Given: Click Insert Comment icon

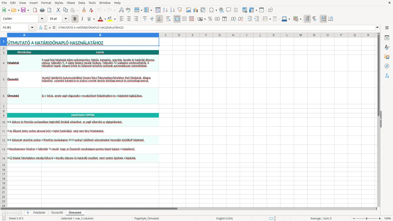Looking at the screenshot, I should (x=229, y=10).
